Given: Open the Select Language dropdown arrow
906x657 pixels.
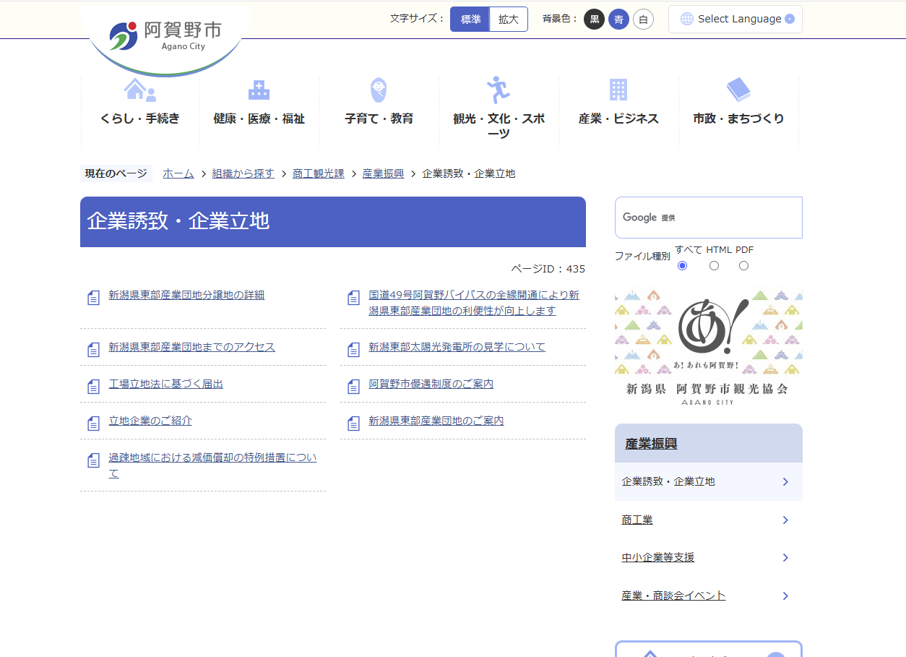Looking at the screenshot, I should (790, 19).
